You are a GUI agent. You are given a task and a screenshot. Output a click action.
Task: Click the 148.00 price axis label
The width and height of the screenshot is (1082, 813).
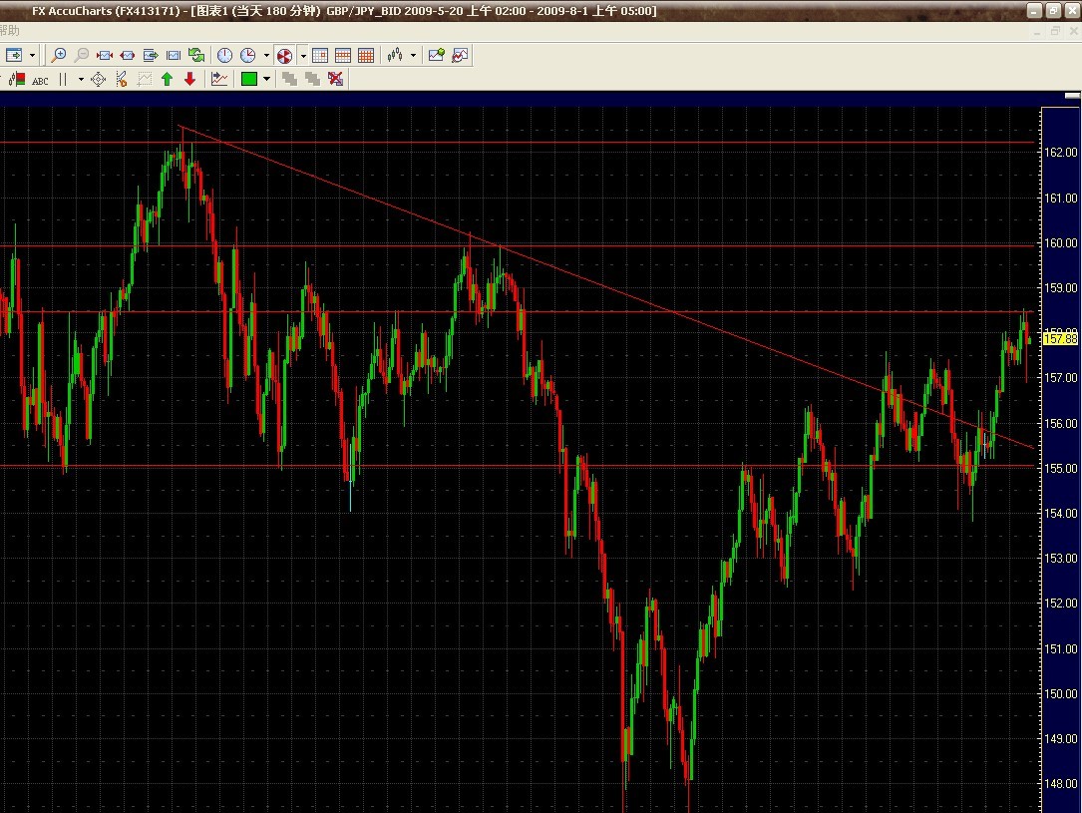pos(1061,783)
